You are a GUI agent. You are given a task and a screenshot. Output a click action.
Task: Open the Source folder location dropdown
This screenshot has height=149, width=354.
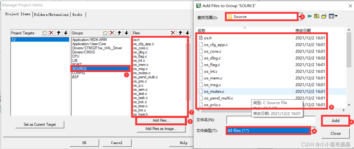[x=300, y=17]
